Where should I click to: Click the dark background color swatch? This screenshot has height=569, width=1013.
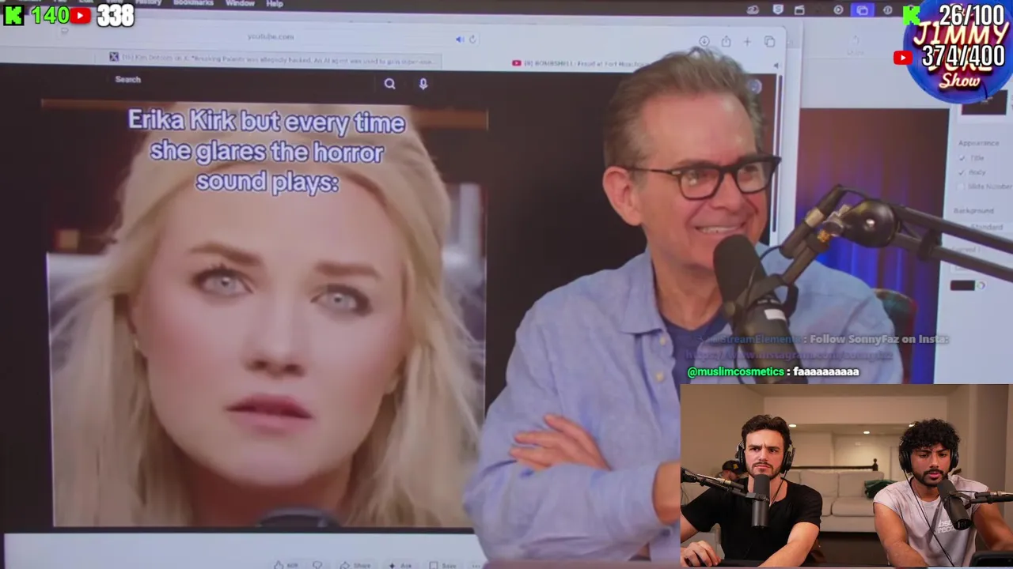(962, 286)
